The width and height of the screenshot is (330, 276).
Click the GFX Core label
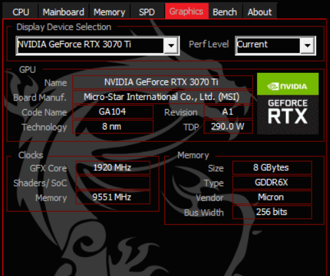point(48,168)
